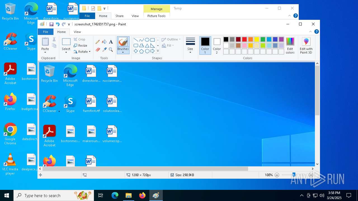Open the Brushes dropdown arrow
This screenshot has width=358, height=201.
(x=123, y=52)
